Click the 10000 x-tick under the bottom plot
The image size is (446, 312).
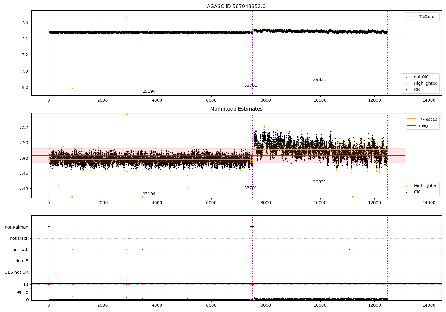(320, 305)
